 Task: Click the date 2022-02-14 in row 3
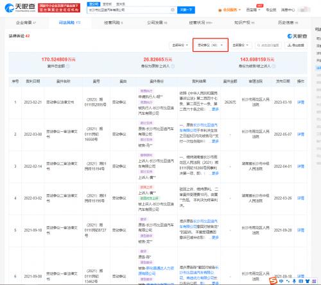click(x=33, y=167)
